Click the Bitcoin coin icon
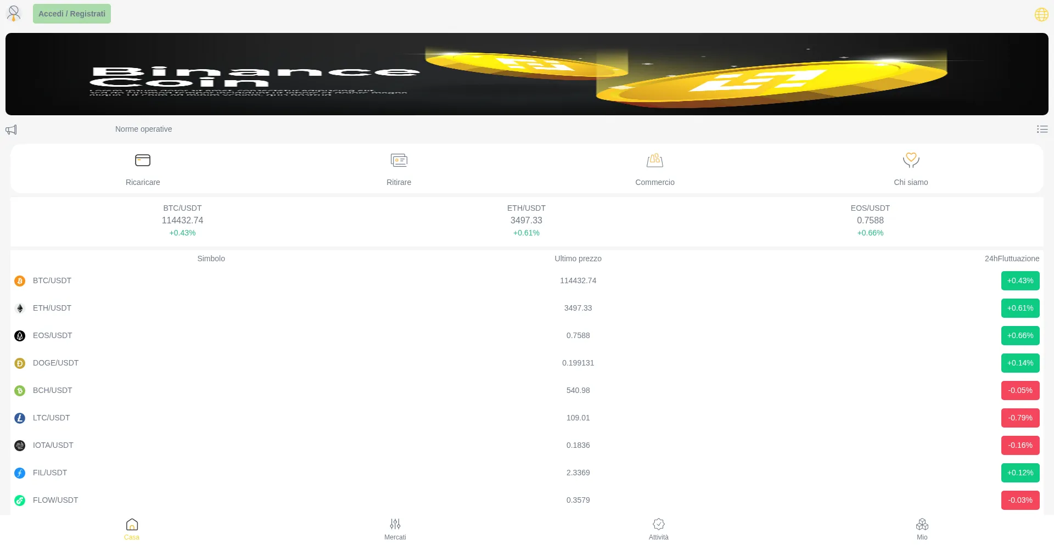1054x545 pixels. click(20, 281)
